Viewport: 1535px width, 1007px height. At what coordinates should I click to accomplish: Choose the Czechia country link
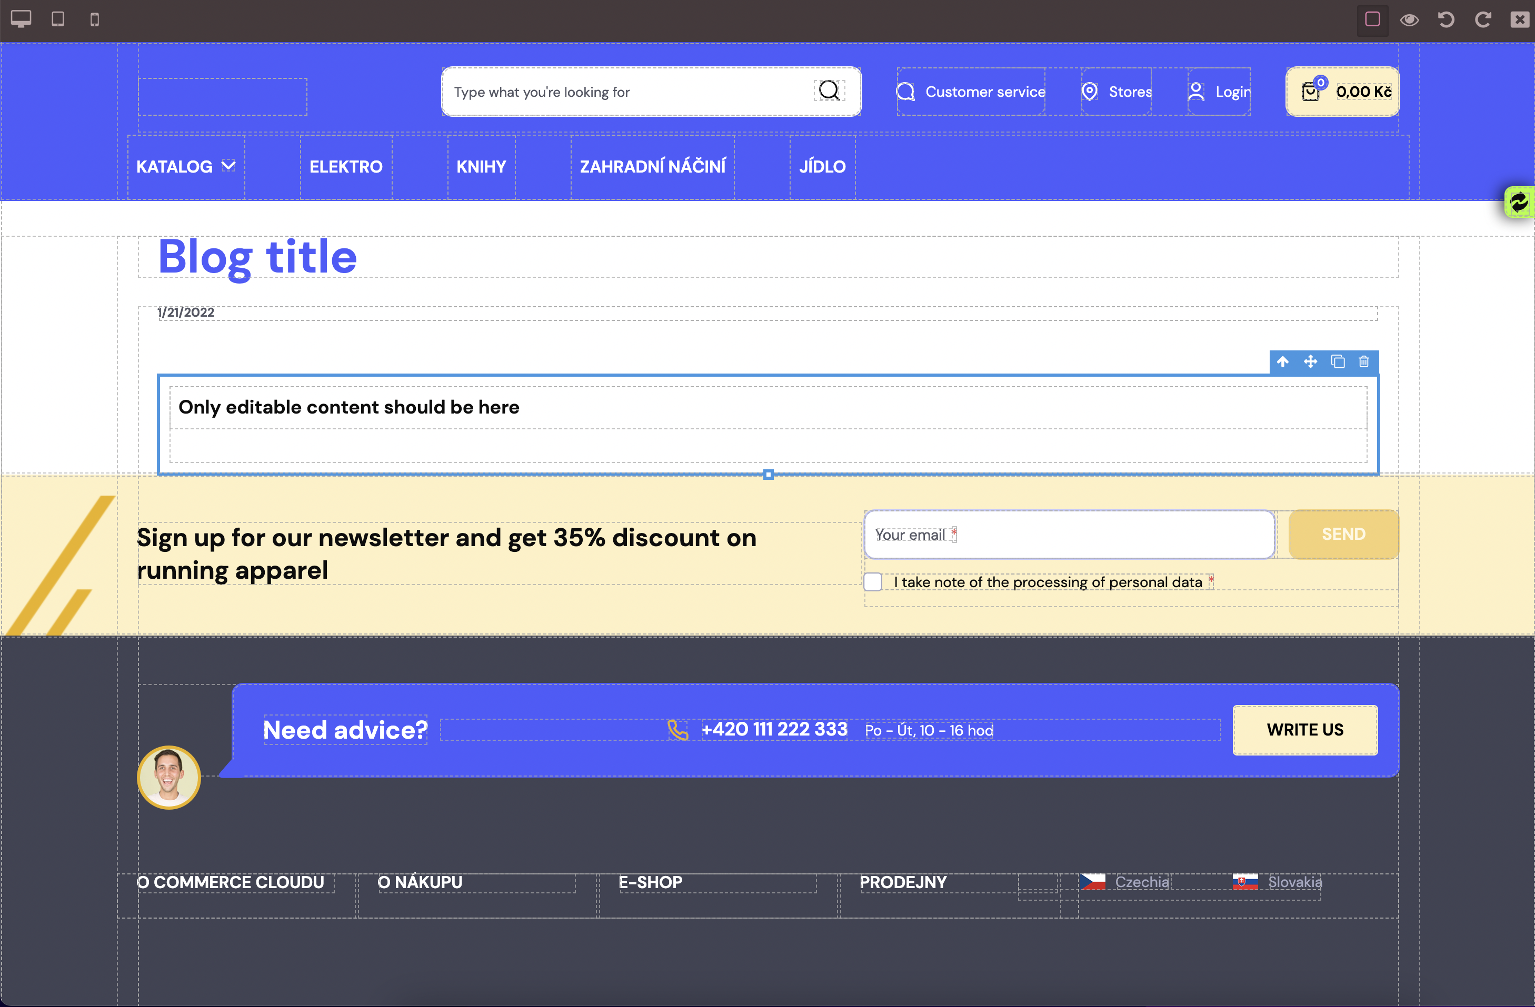pos(1142,882)
